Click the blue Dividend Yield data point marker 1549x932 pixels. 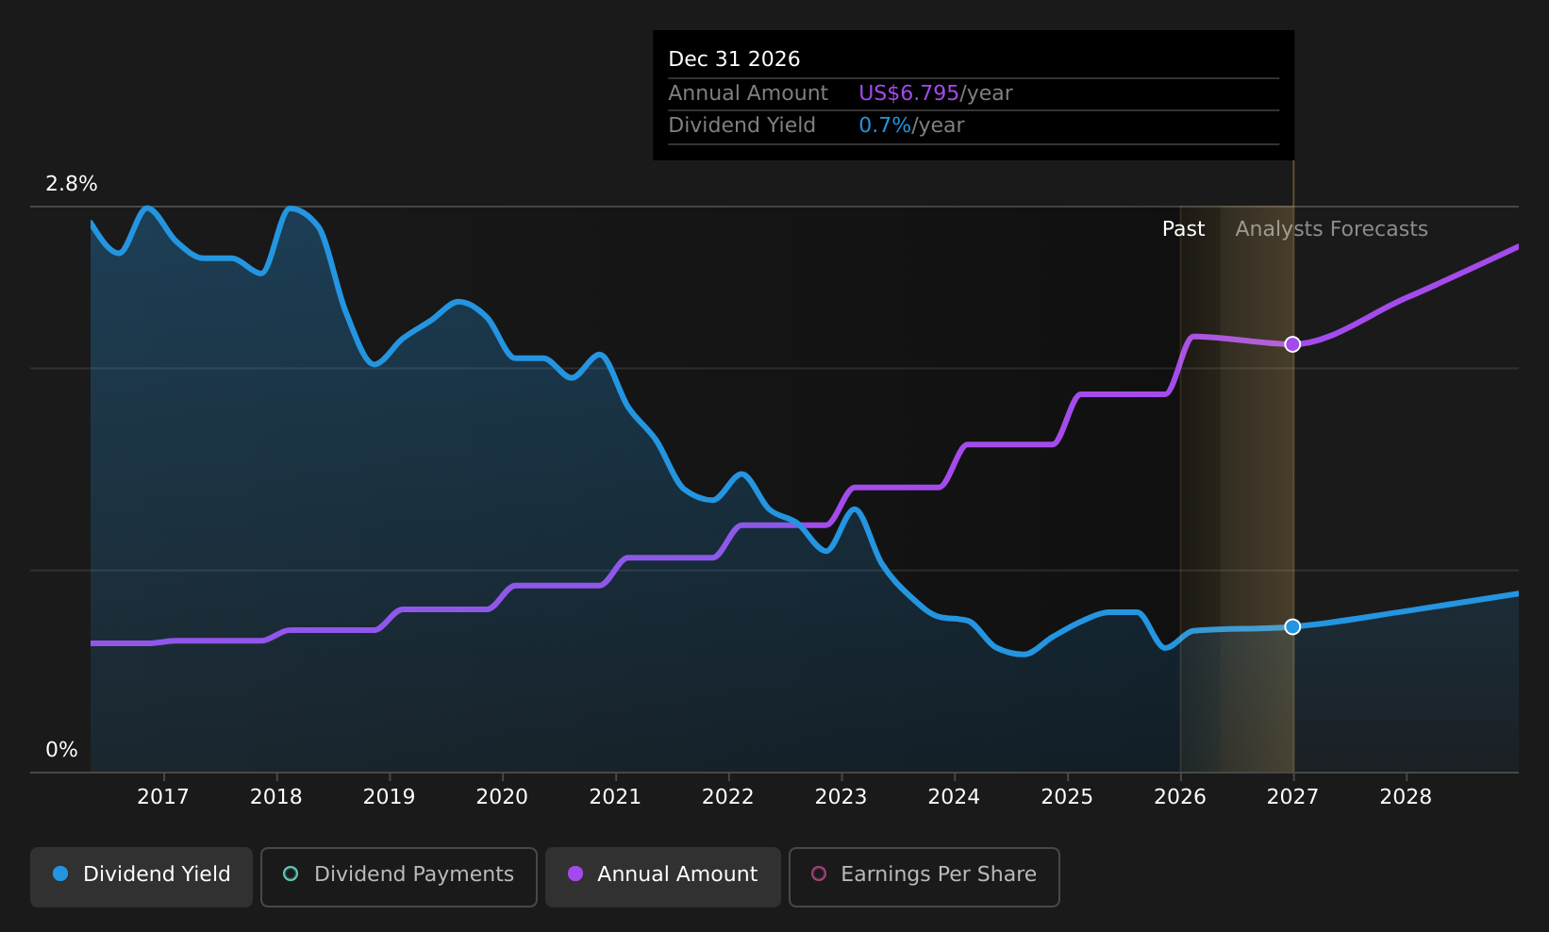(x=1292, y=626)
